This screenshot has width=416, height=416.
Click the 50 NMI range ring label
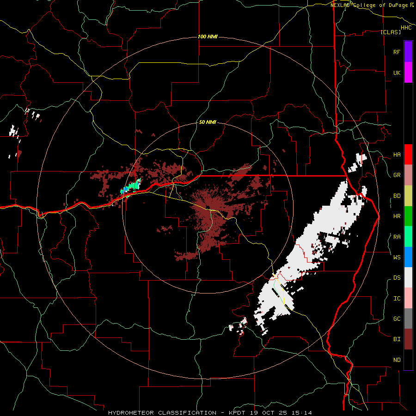pyautogui.click(x=208, y=122)
